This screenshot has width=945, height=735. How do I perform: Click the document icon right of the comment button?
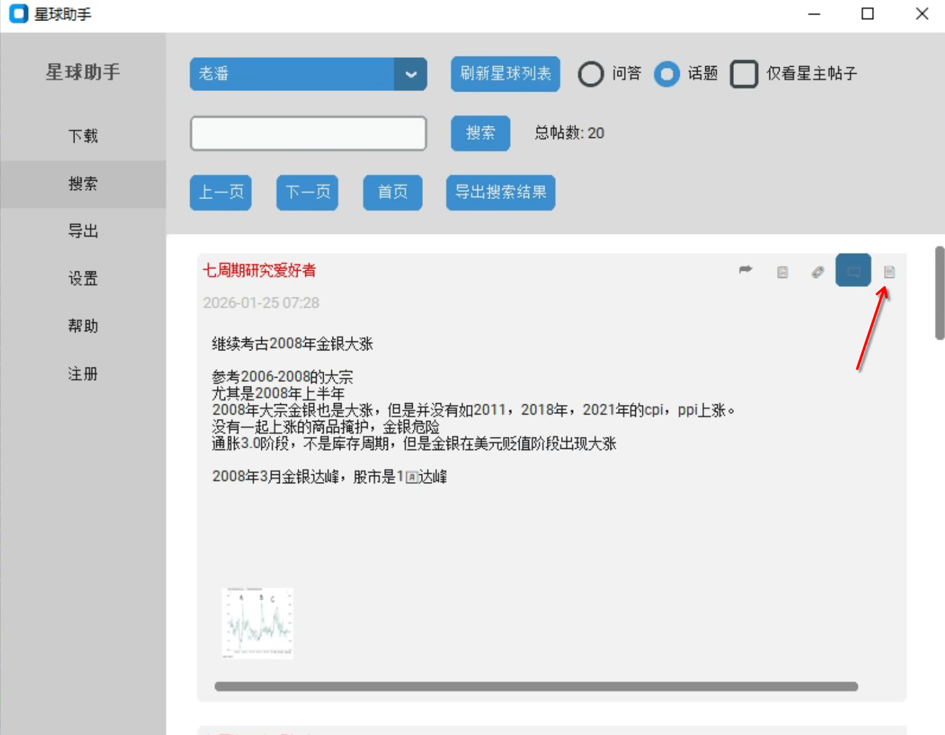coord(889,272)
